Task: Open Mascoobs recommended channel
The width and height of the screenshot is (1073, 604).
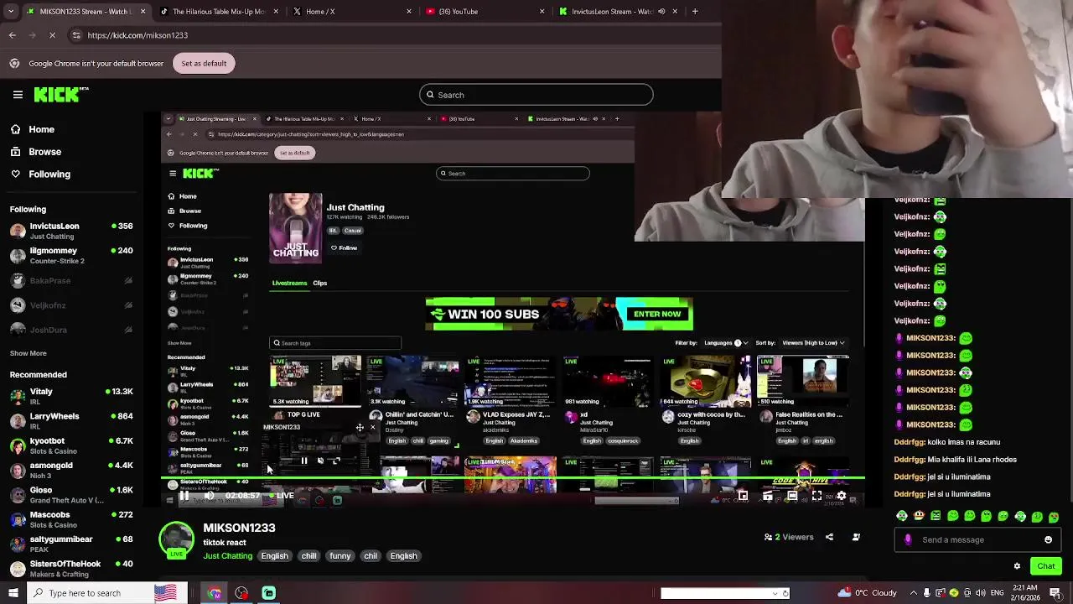Action: [71, 519]
